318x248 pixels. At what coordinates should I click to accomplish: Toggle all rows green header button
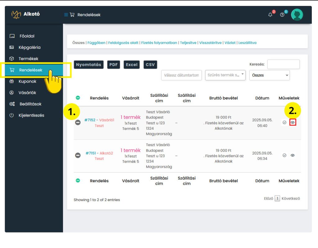[78, 98]
